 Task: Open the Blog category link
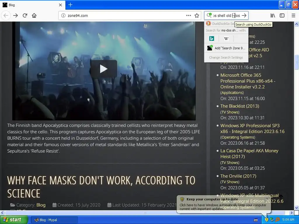pyautogui.click(x=41, y=205)
